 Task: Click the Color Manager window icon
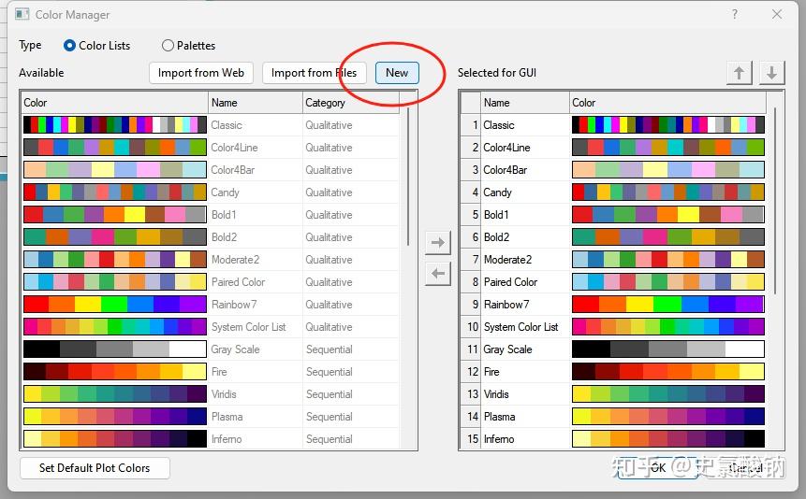22,14
